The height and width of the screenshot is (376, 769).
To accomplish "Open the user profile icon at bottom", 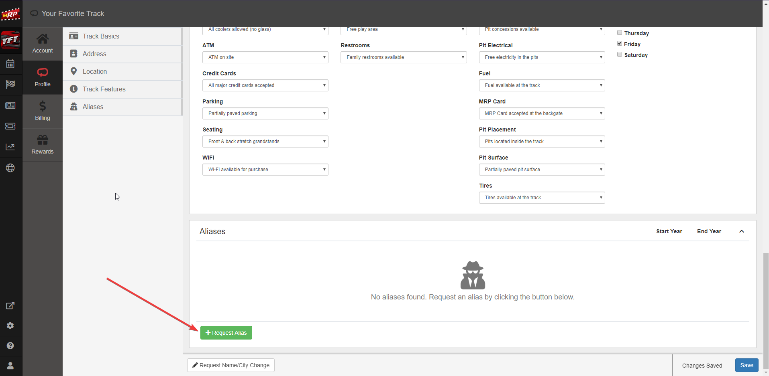I will tap(10, 366).
